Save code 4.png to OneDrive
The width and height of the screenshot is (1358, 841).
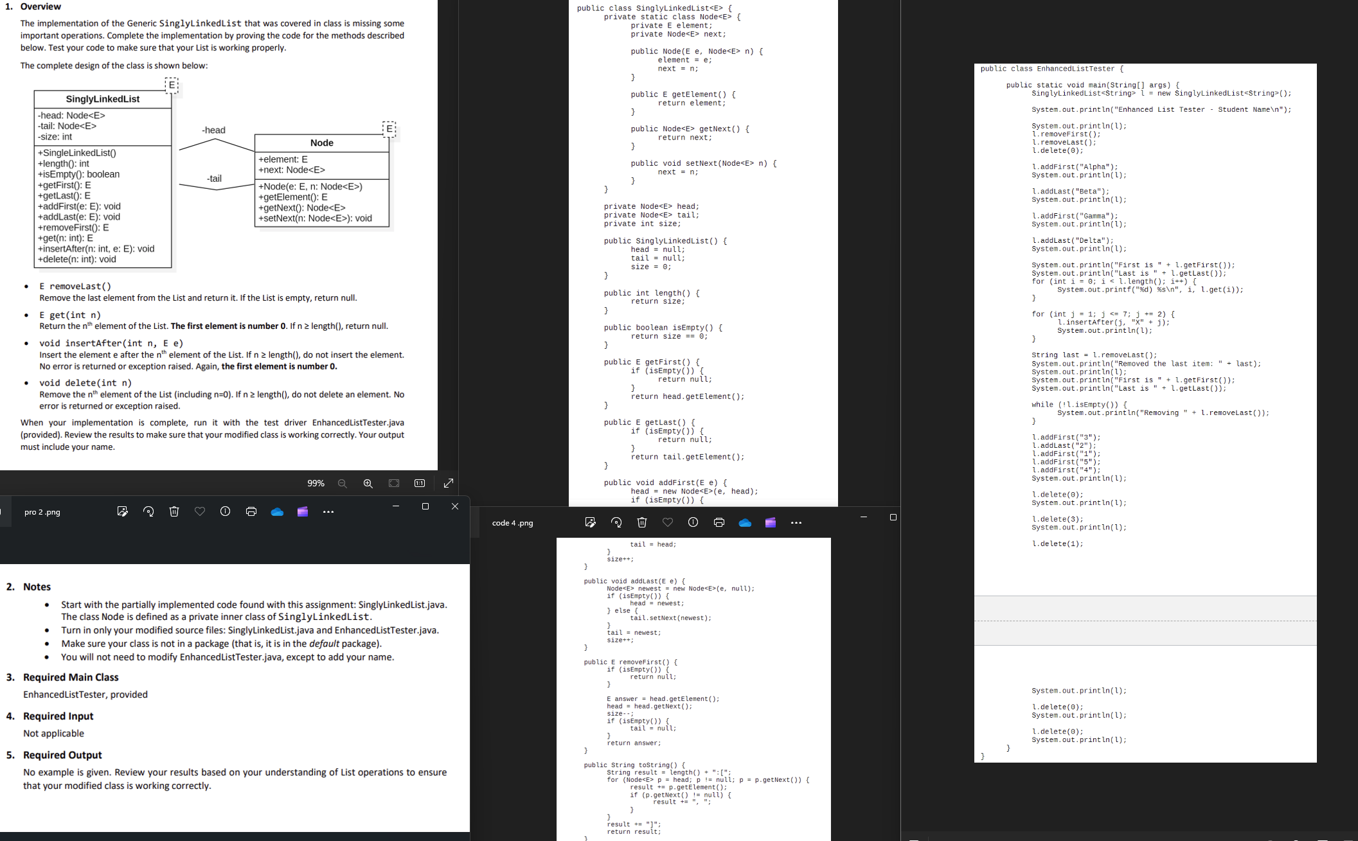tap(744, 522)
